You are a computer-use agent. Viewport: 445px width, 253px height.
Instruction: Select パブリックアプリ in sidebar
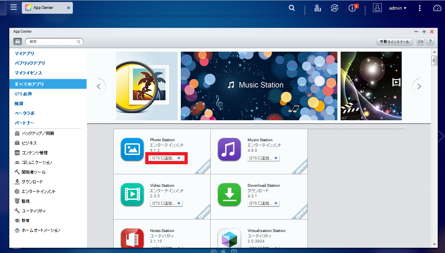click(x=30, y=63)
